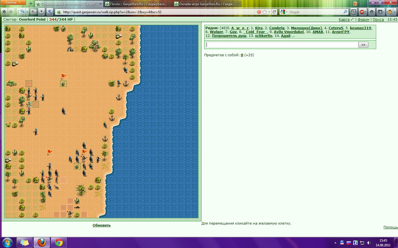The height and width of the screenshot is (248, 398).
Task: Click the wrench icon next to Карта
Action: click(352, 19)
